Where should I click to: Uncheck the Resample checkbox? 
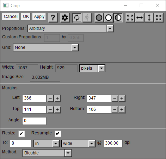[58, 134]
